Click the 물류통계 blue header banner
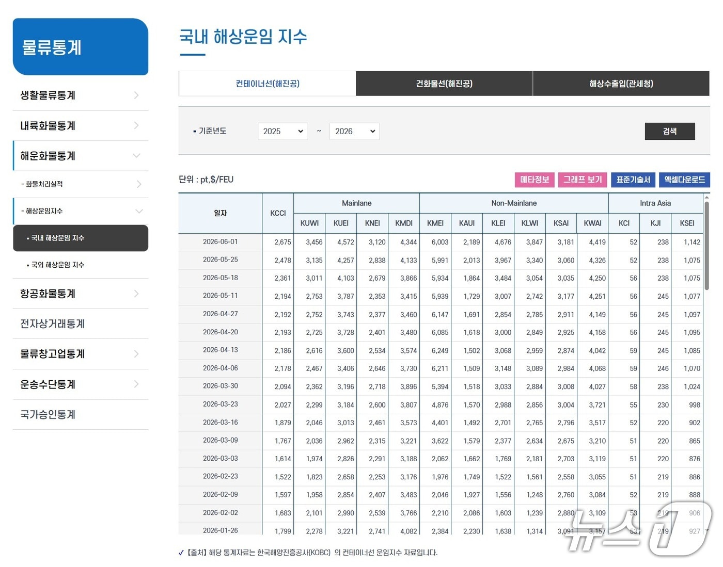723x567 pixels. pyautogui.click(x=81, y=47)
